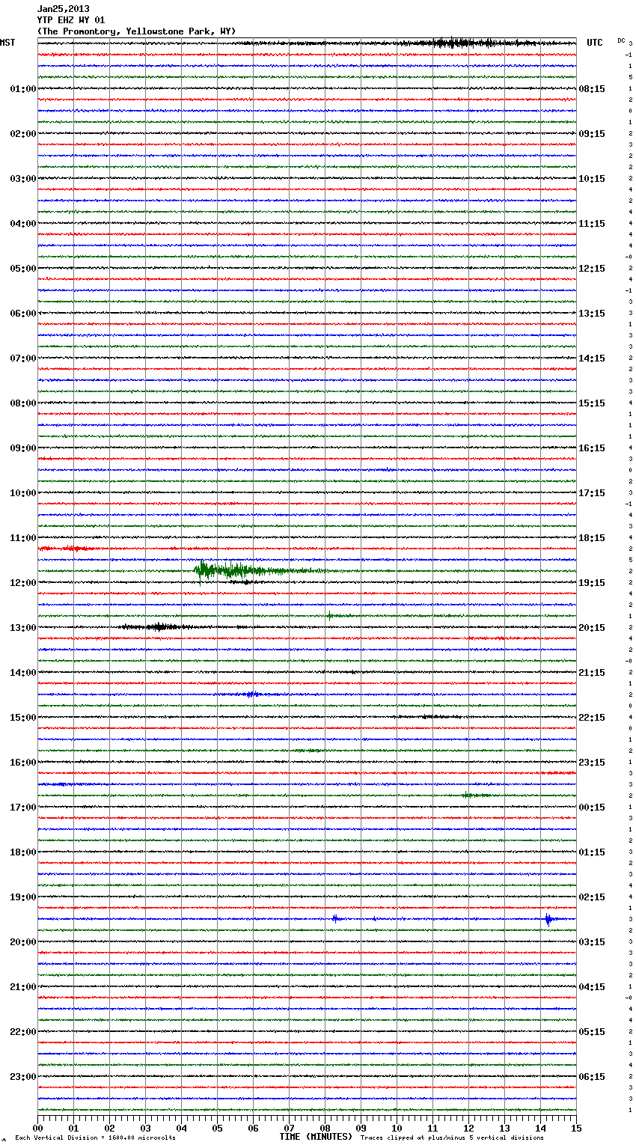Image resolution: width=636 pixels, height=1148 pixels.
Task: Click the 19:15 UTC time label
Action: 592,583
